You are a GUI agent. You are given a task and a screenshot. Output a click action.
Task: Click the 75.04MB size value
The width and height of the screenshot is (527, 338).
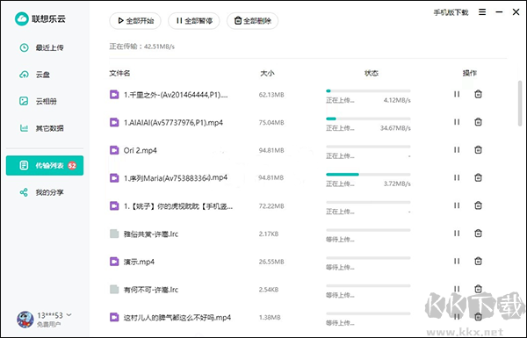click(271, 123)
